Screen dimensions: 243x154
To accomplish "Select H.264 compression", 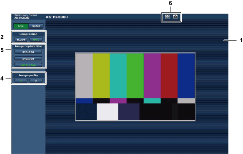I will 21,40.
